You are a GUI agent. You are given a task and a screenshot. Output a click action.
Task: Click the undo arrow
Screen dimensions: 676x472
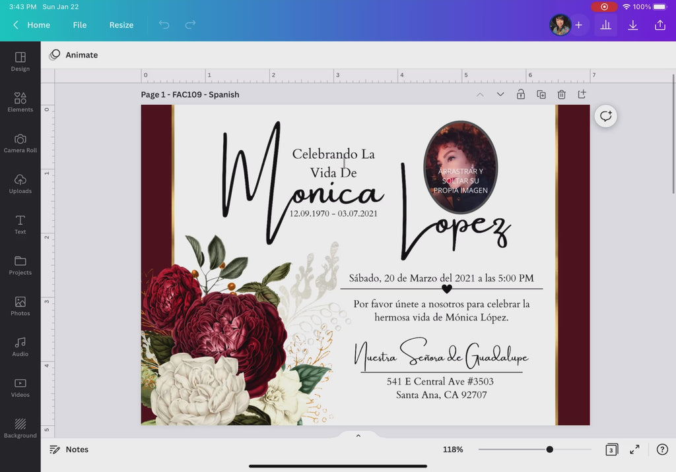pyautogui.click(x=164, y=24)
